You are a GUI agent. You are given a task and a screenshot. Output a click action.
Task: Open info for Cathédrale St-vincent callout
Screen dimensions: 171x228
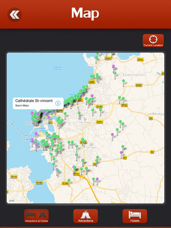pyautogui.click(x=58, y=103)
